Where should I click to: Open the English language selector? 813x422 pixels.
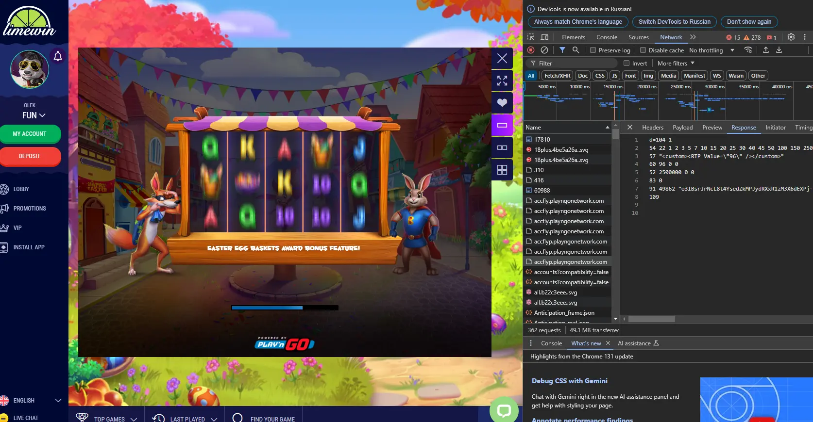pyautogui.click(x=31, y=401)
